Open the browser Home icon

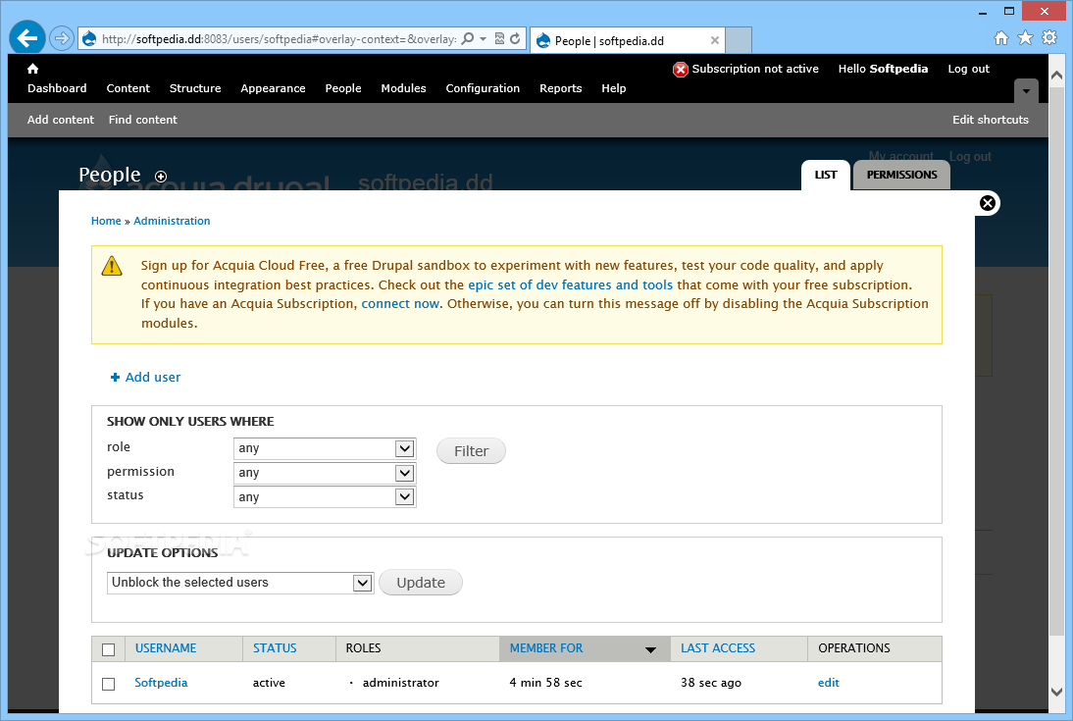(1001, 37)
